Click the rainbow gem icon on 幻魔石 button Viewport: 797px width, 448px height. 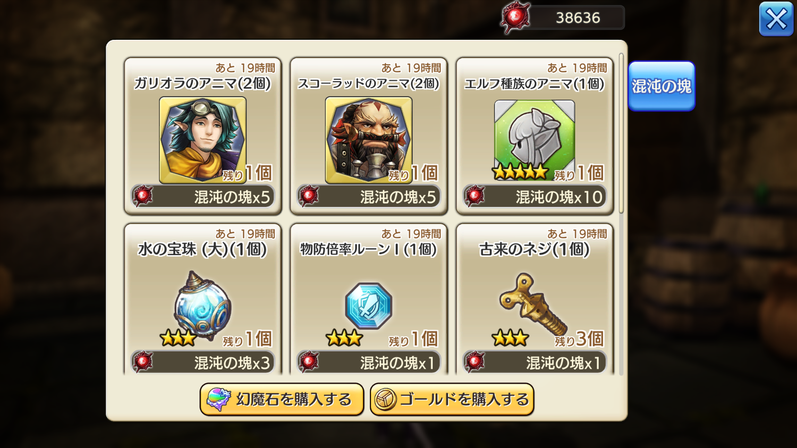(218, 400)
